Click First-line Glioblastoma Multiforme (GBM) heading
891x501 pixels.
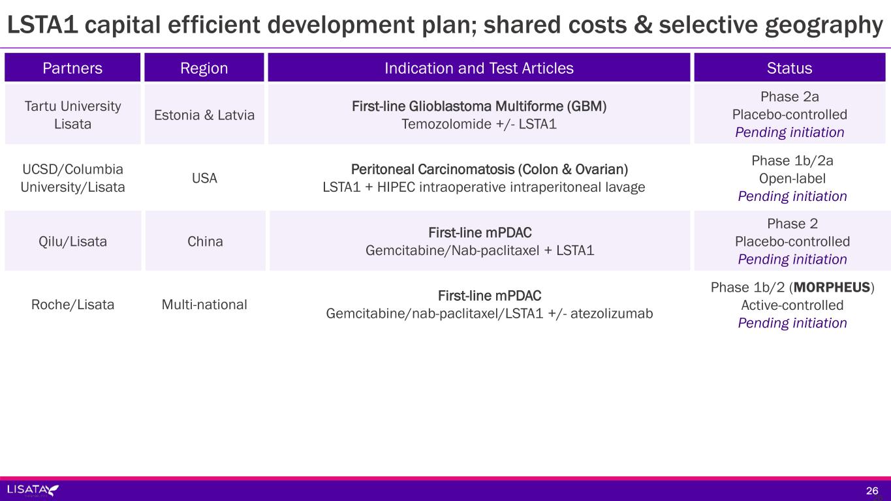[478, 106]
